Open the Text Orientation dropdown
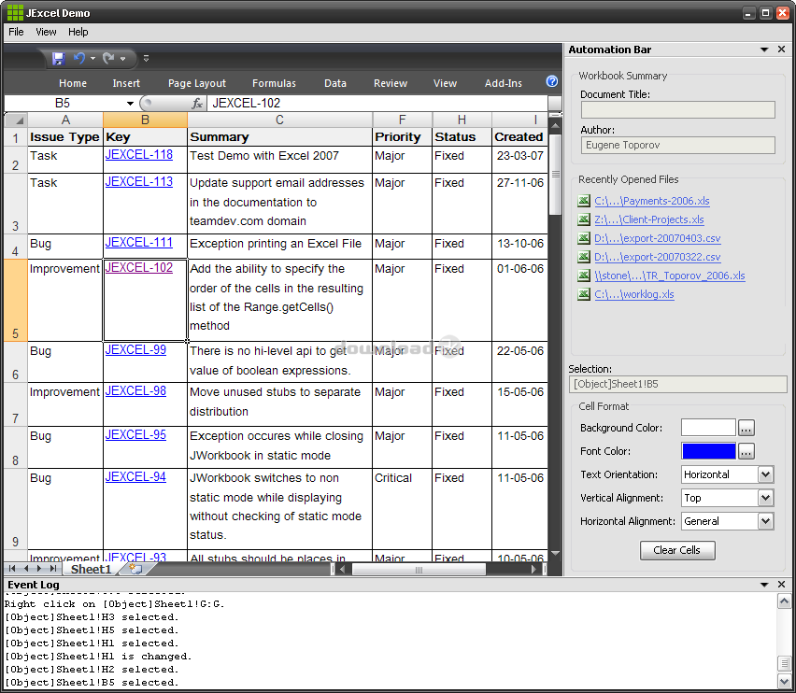Image resolution: width=796 pixels, height=693 pixels. [765, 474]
